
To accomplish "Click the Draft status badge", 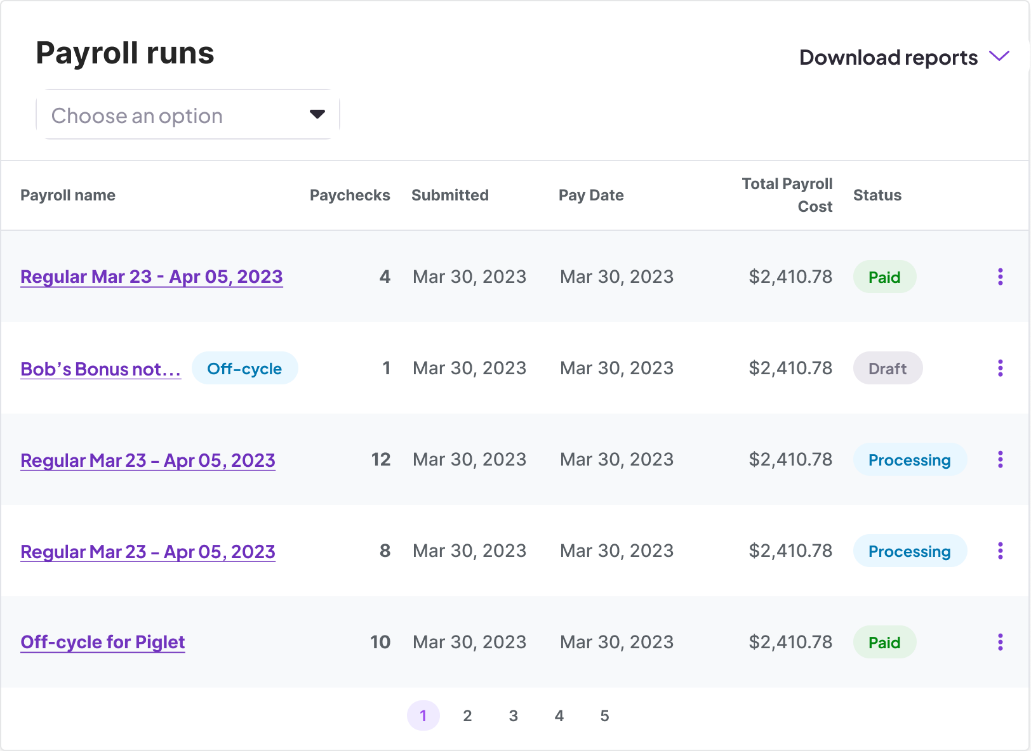I will (x=888, y=368).
